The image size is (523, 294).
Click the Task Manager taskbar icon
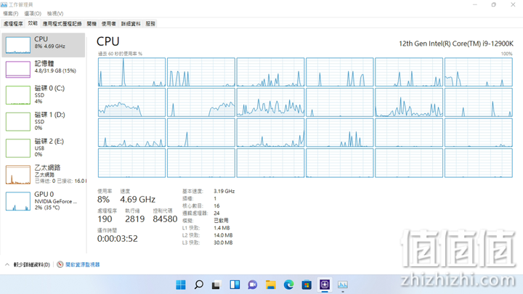tap(343, 285)
